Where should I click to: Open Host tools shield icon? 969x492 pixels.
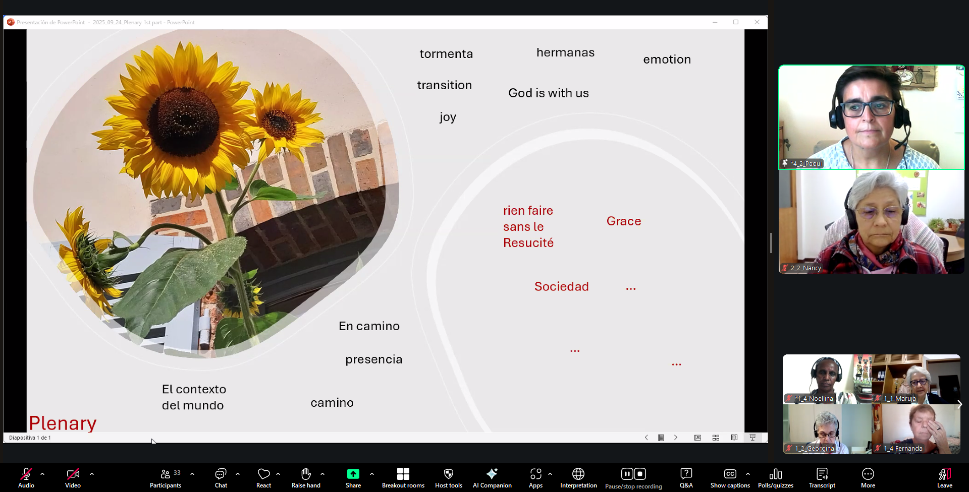click(448, 477)
